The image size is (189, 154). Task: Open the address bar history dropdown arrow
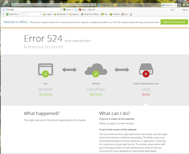92,5
